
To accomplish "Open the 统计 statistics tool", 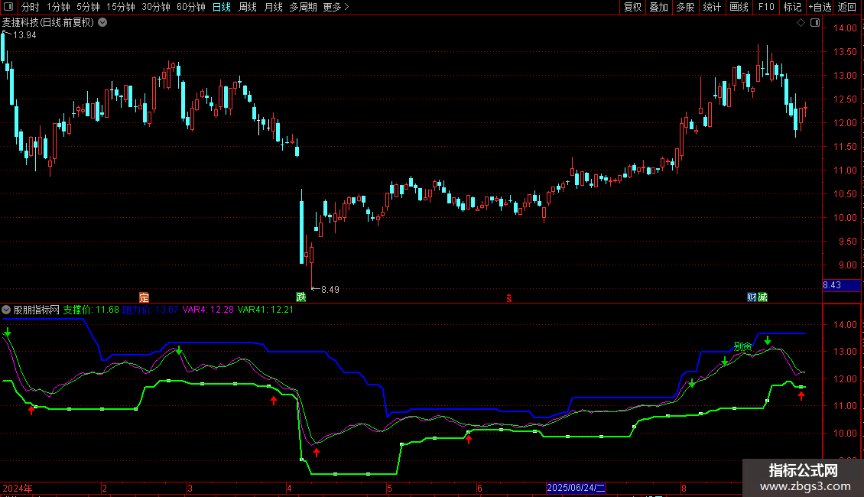I will 711,7.
